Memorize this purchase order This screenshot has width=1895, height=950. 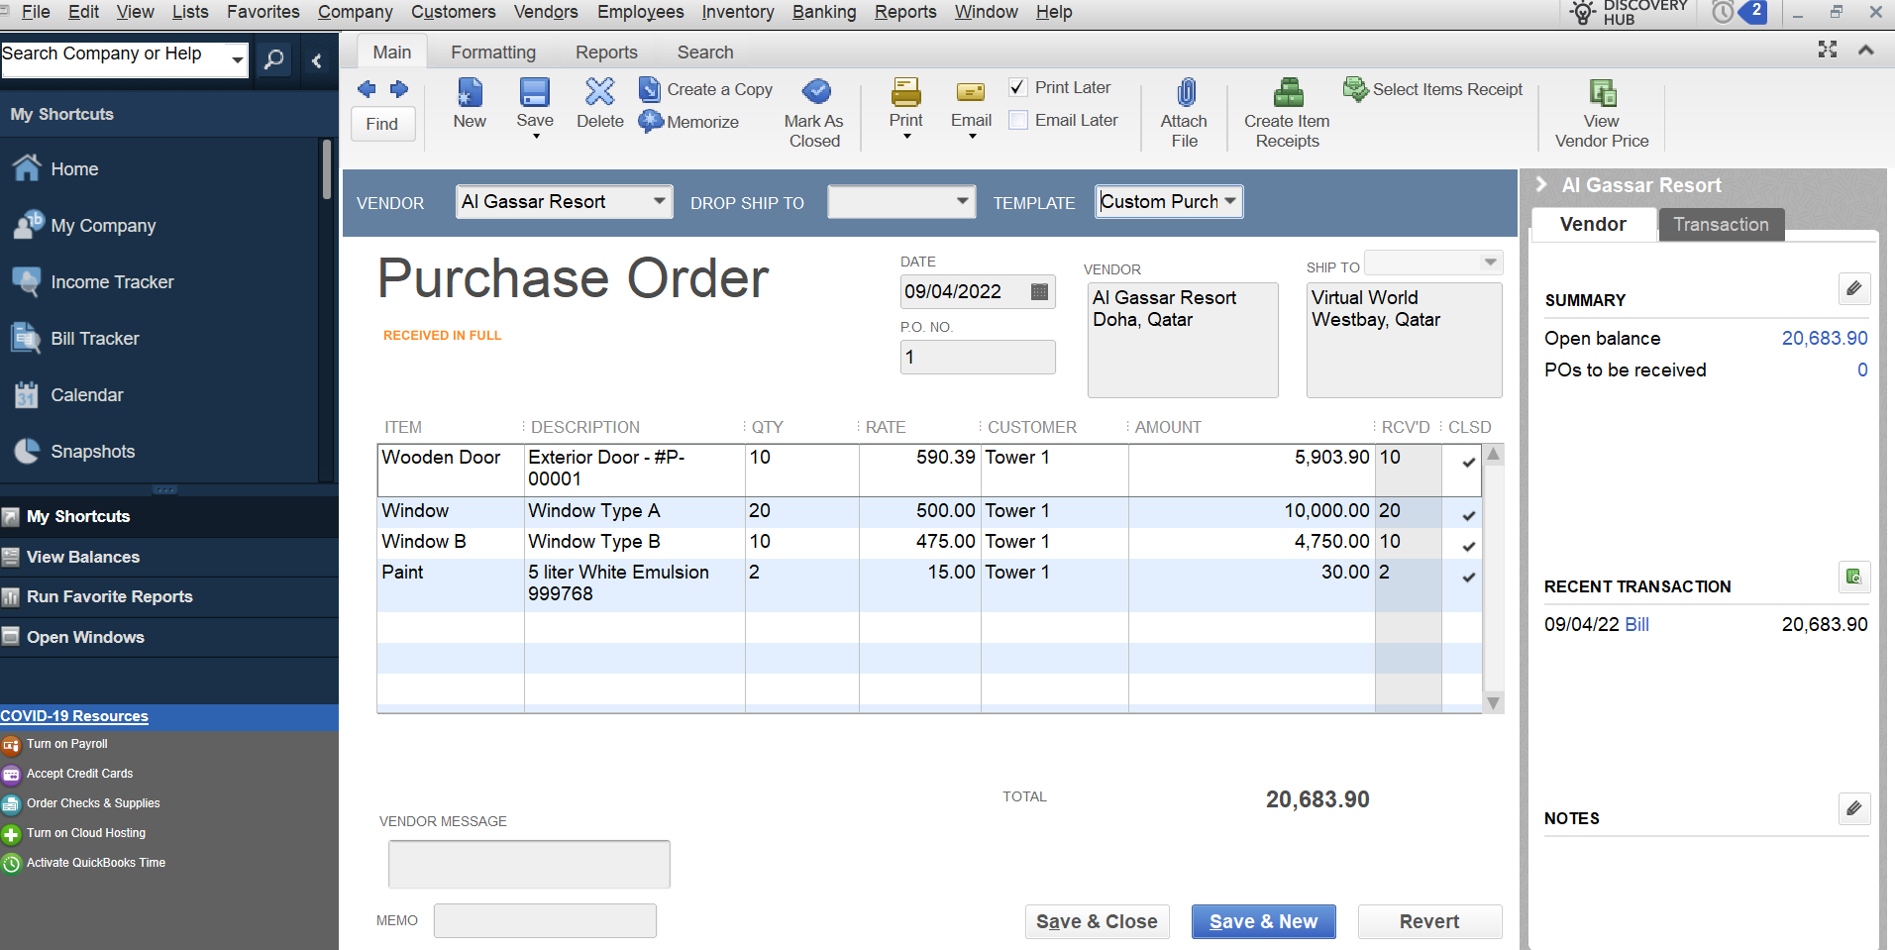click(689, 122)
